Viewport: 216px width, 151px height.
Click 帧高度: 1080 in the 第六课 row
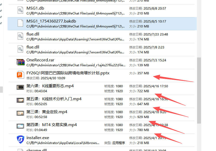point(113,86)
